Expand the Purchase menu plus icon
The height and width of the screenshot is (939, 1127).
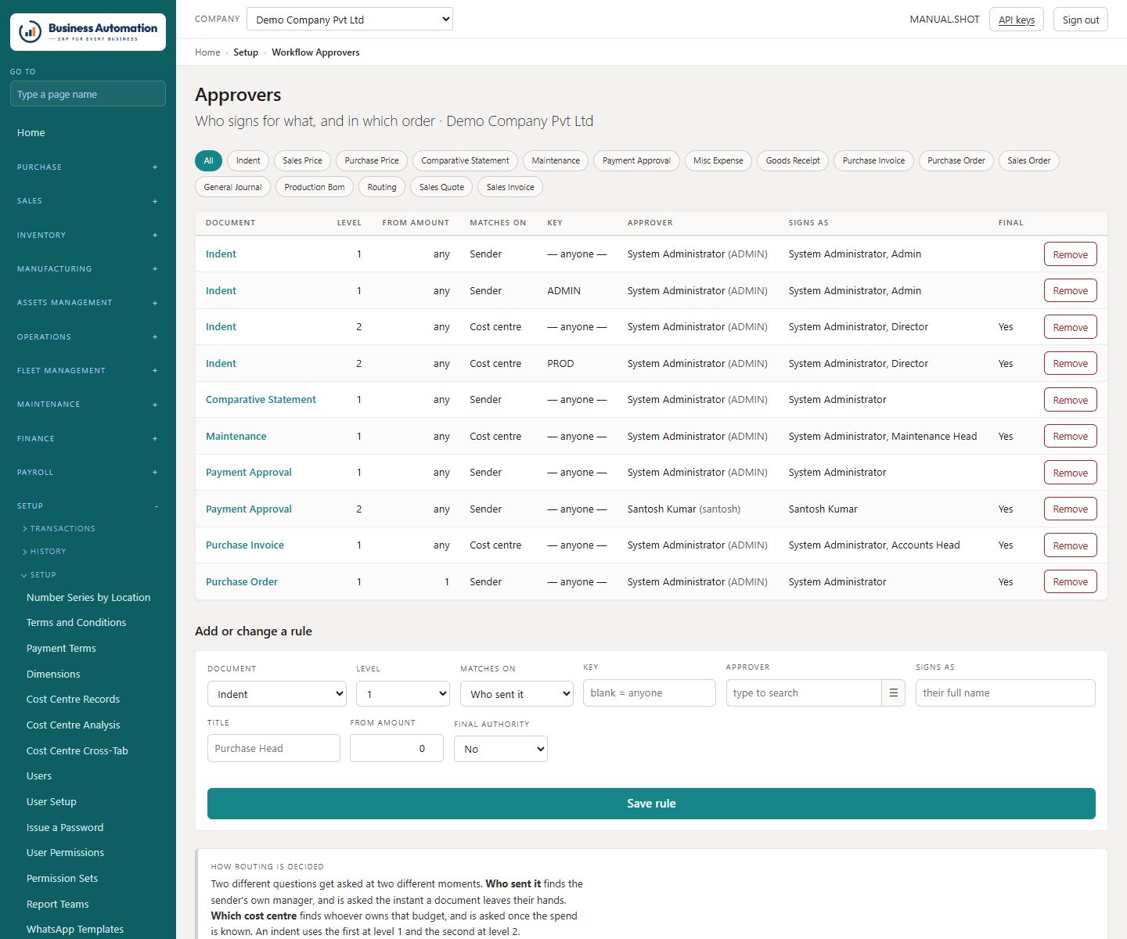coord(155,167)
